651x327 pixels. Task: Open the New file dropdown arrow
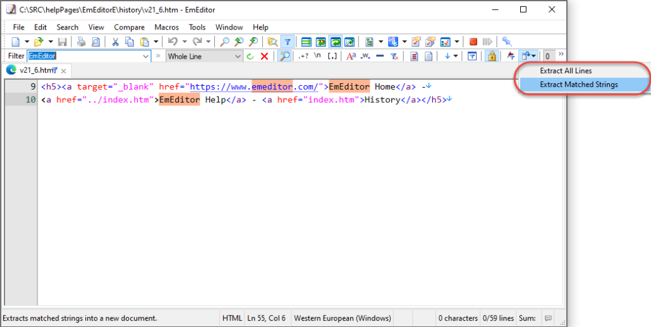pyautogui.click(x=27, y=42)
